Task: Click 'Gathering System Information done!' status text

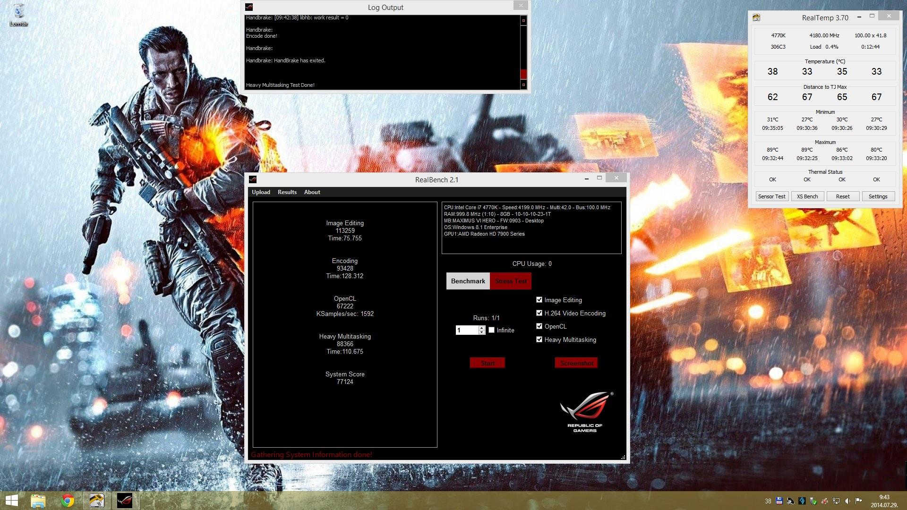Action: click(311, 455)
